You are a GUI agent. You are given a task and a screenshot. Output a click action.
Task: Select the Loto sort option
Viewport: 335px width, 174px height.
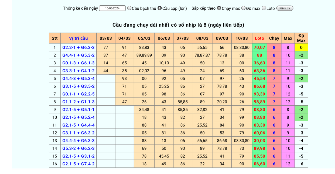[x=264, y=8]
